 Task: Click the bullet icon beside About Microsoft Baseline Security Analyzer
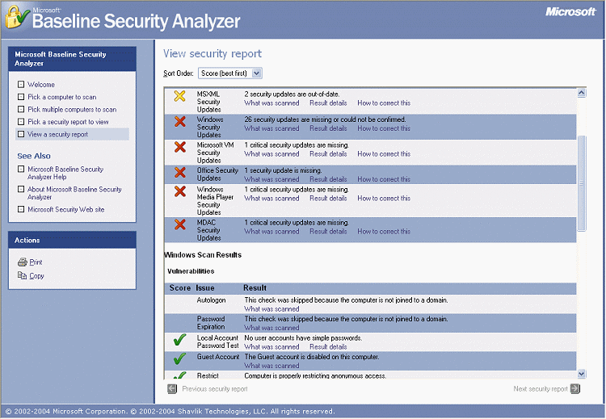[x=21, y=189]
